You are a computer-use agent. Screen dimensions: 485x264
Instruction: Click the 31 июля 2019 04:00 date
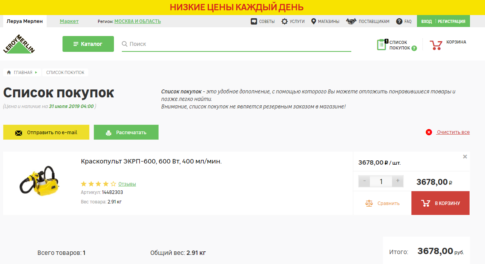[71, 106]
